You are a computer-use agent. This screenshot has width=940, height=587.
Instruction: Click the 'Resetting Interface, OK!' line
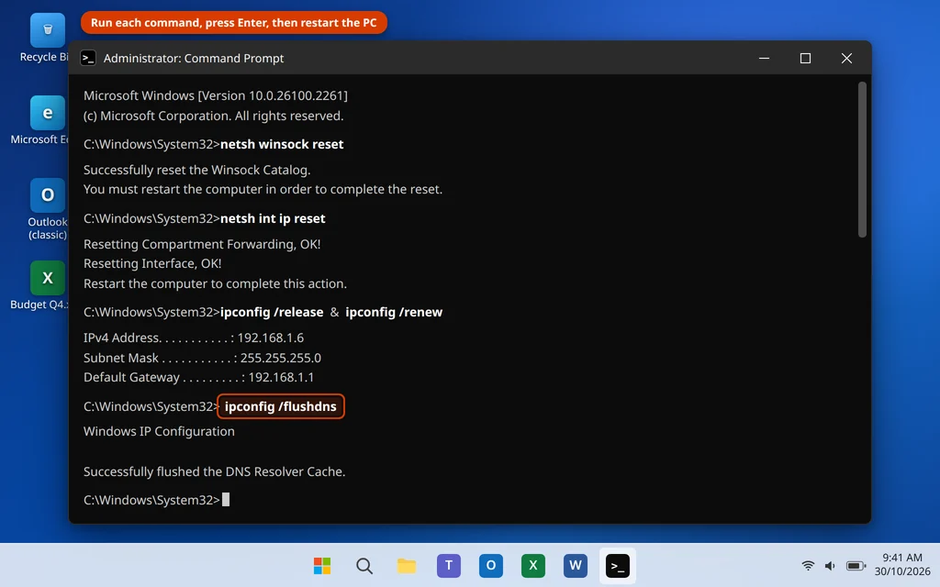click(152, 263)
